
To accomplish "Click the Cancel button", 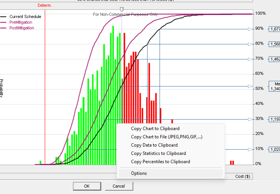I will (x=119, y=186).
